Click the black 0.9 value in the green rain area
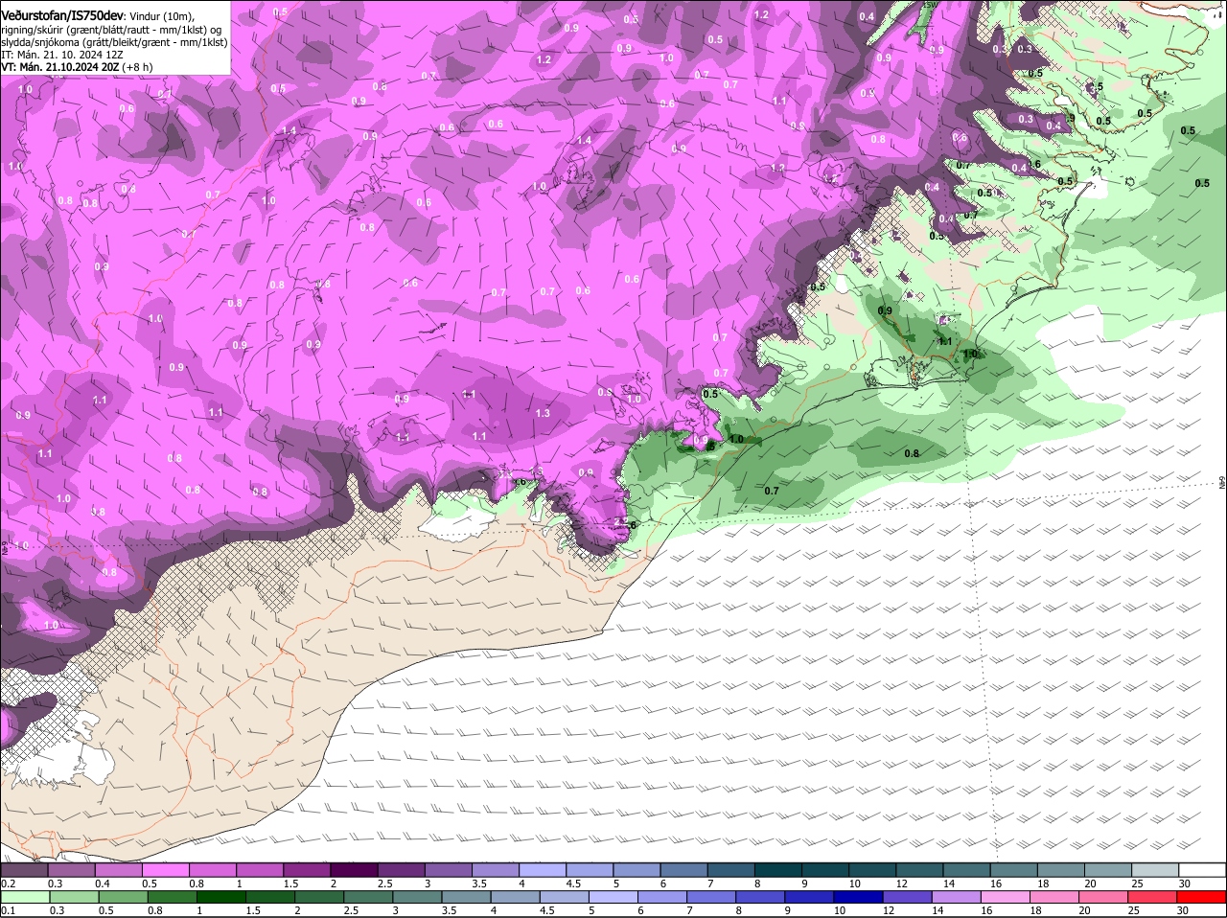Screen dimensions: 1227x918 [885, 310]
